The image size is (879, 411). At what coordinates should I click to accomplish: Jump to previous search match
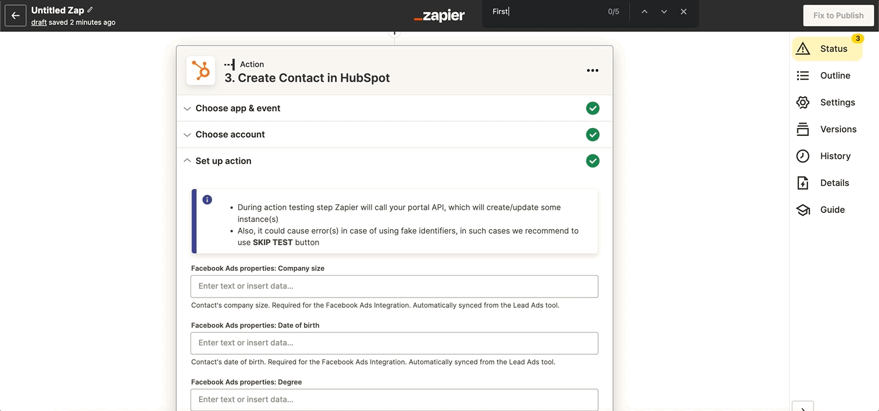pyautogui.click(x=644, y=12)
